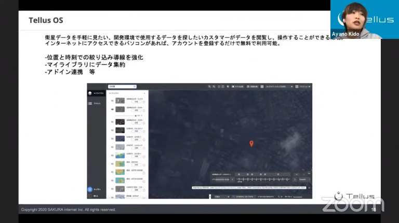This screenshot has width=399, height=223.
Task: Select the rectangle drawing tool in the map toolbar
Action: click(x=223, y=87)
